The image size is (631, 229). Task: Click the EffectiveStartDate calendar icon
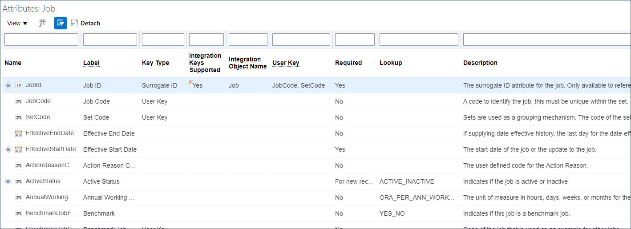(x=19, y=149)
